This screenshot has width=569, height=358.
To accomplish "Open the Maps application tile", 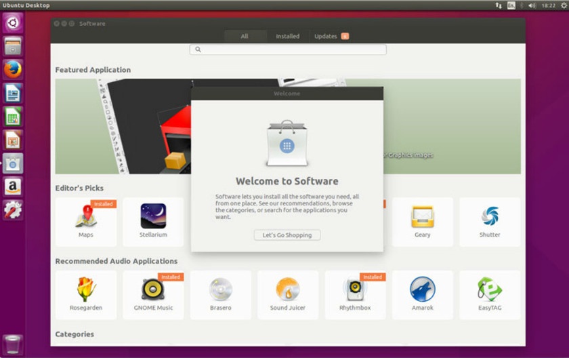I will click(86, 222).
